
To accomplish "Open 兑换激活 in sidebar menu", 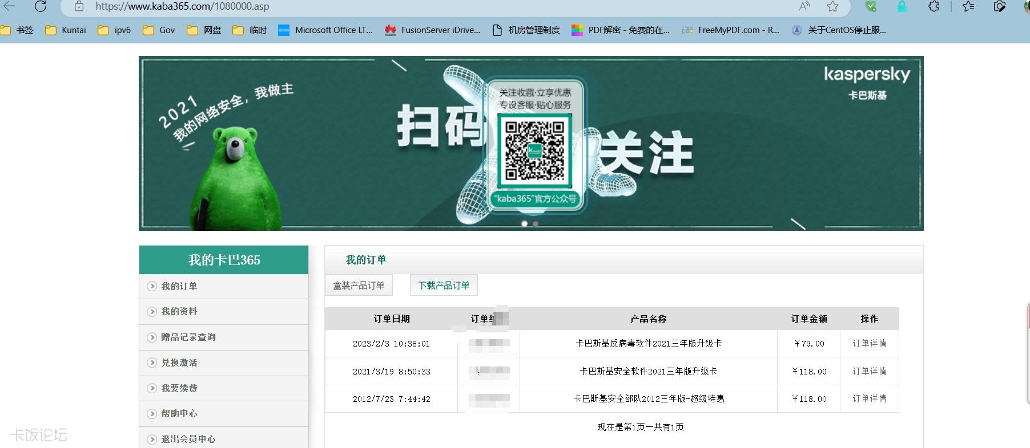I will (x=179, y=363).
